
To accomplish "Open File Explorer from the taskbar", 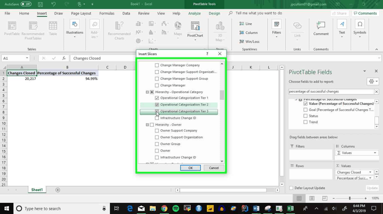I will [x=153, y=208].
